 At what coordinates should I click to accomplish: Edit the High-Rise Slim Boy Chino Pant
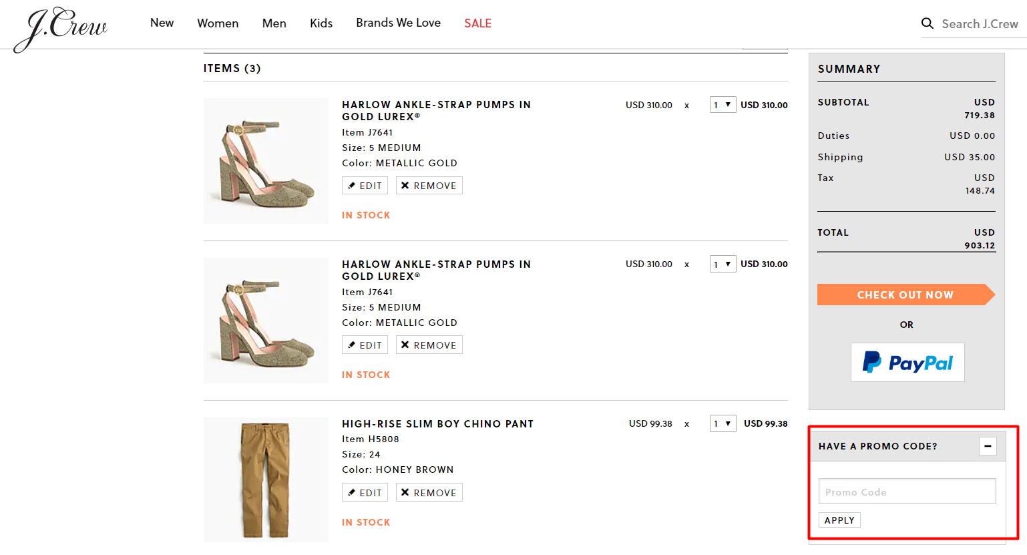click(x=365, y=493)
